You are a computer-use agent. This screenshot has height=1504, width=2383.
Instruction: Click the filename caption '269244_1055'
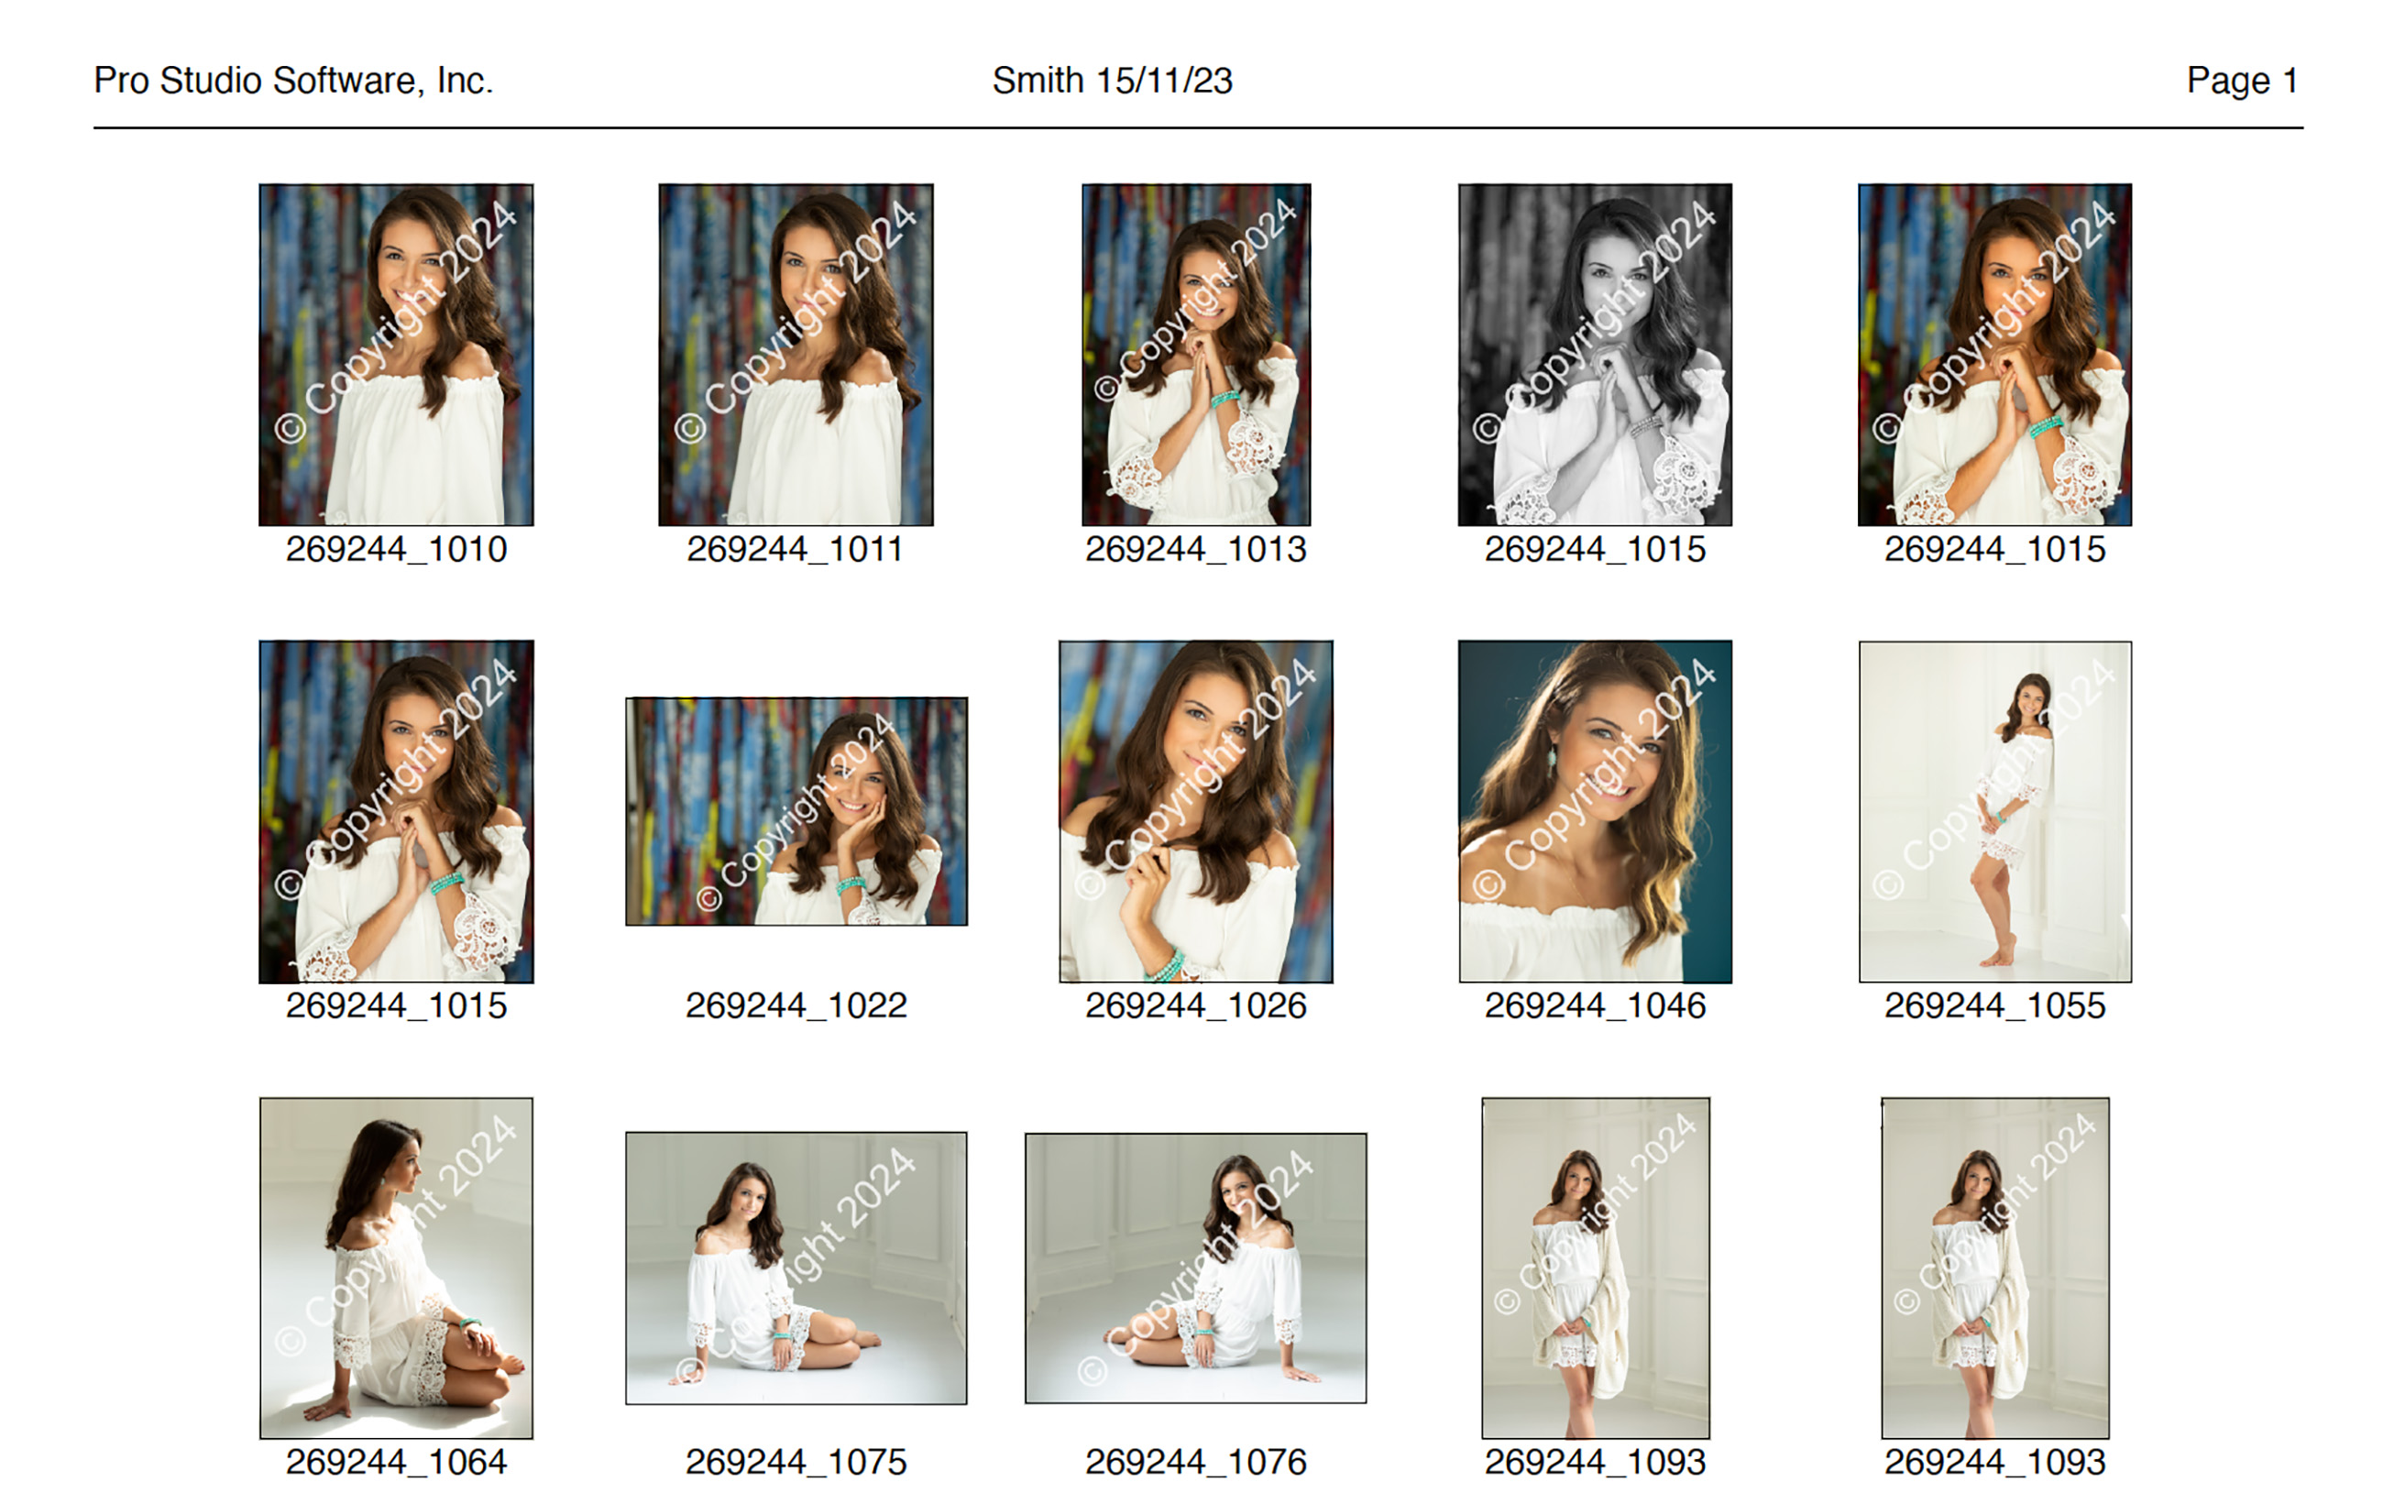point(1994,1005)
